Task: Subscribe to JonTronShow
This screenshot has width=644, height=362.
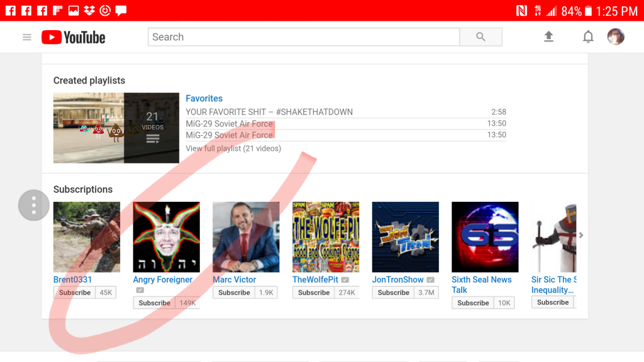Action: tap(394, 293)
